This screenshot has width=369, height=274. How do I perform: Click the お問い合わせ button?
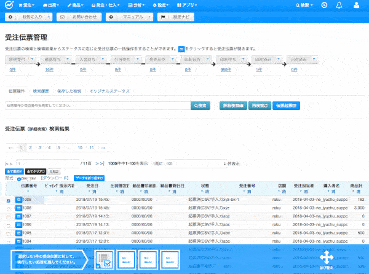[x=79, y=17]
